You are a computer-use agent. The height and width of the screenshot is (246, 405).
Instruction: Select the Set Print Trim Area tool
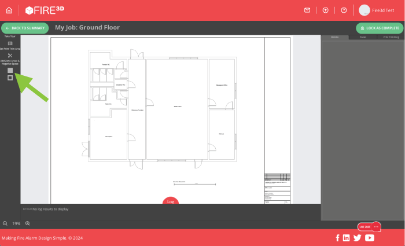10,43
